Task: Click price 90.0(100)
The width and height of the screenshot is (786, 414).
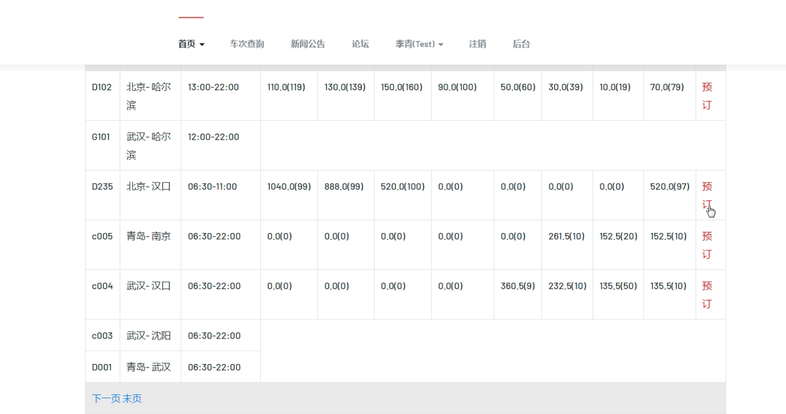Action: point(457,87)
